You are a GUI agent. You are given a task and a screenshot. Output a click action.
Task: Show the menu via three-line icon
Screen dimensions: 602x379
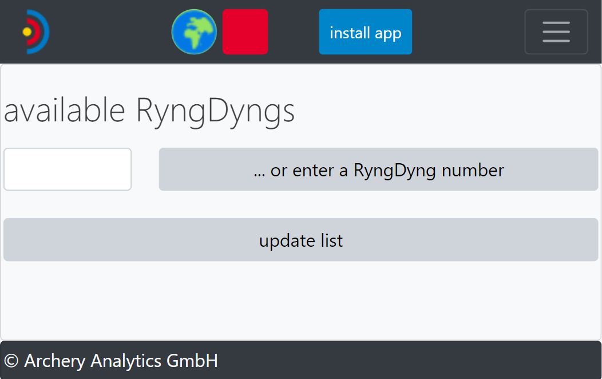click(556, 32)
